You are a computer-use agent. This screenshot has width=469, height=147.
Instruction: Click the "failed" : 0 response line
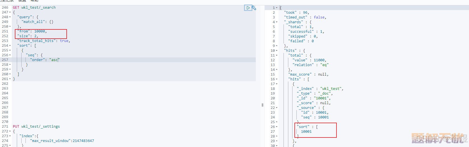pos(301,41)
